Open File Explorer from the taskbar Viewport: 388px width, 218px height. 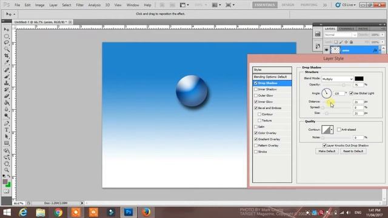coord(41,213)
